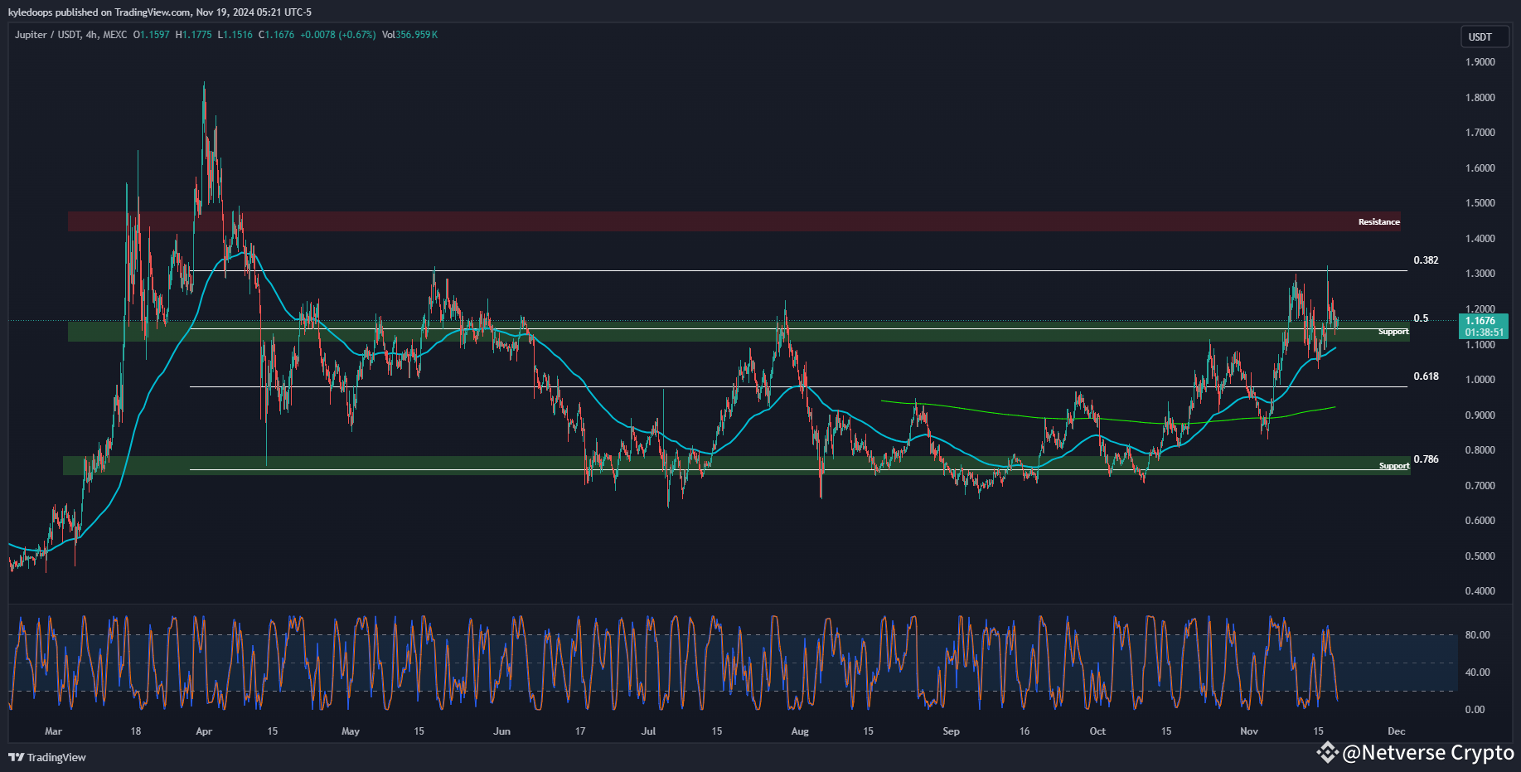Click the 1.9000 value on the price scale
1521x772 pixels.
[x=1482, y=61]
